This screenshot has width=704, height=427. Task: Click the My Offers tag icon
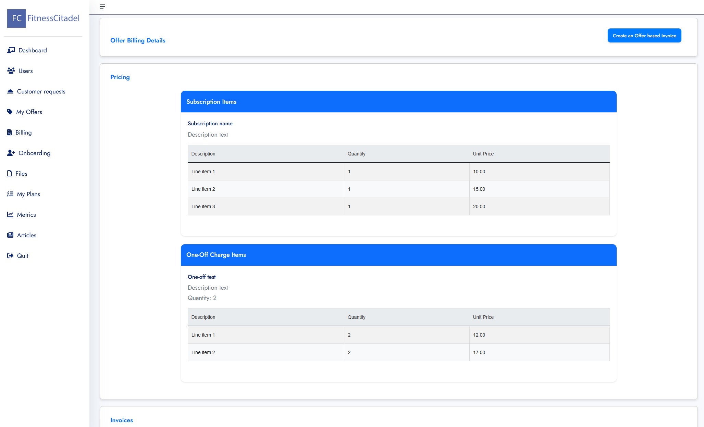[10, 112]
